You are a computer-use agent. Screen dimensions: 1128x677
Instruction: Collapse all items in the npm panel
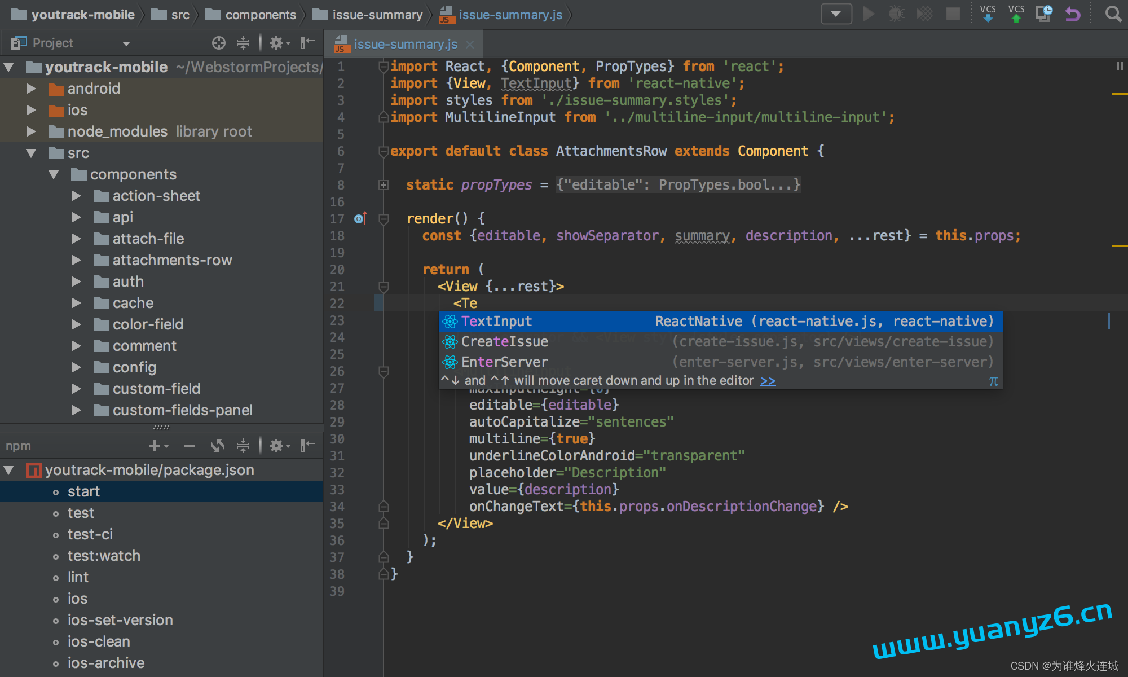point(243,446)
